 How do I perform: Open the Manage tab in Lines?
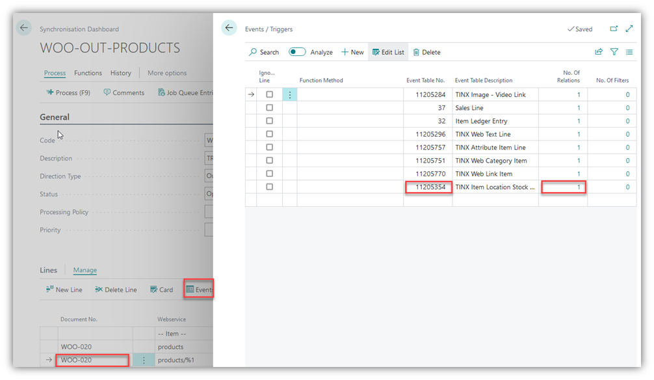[x=85, y=270]
